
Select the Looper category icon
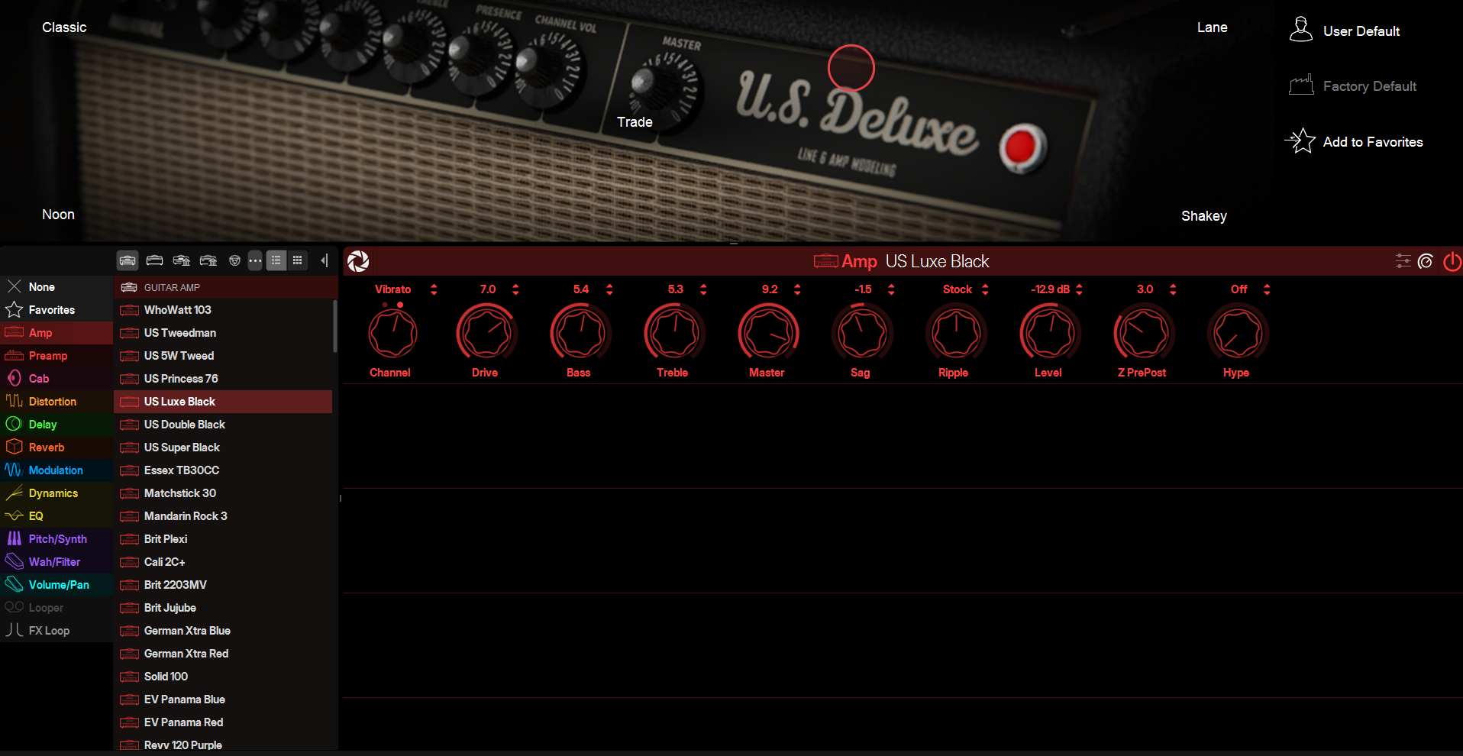tap(14, 607)
